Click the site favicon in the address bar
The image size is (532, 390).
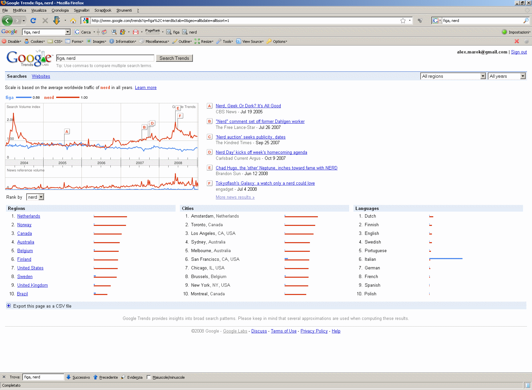85,21
